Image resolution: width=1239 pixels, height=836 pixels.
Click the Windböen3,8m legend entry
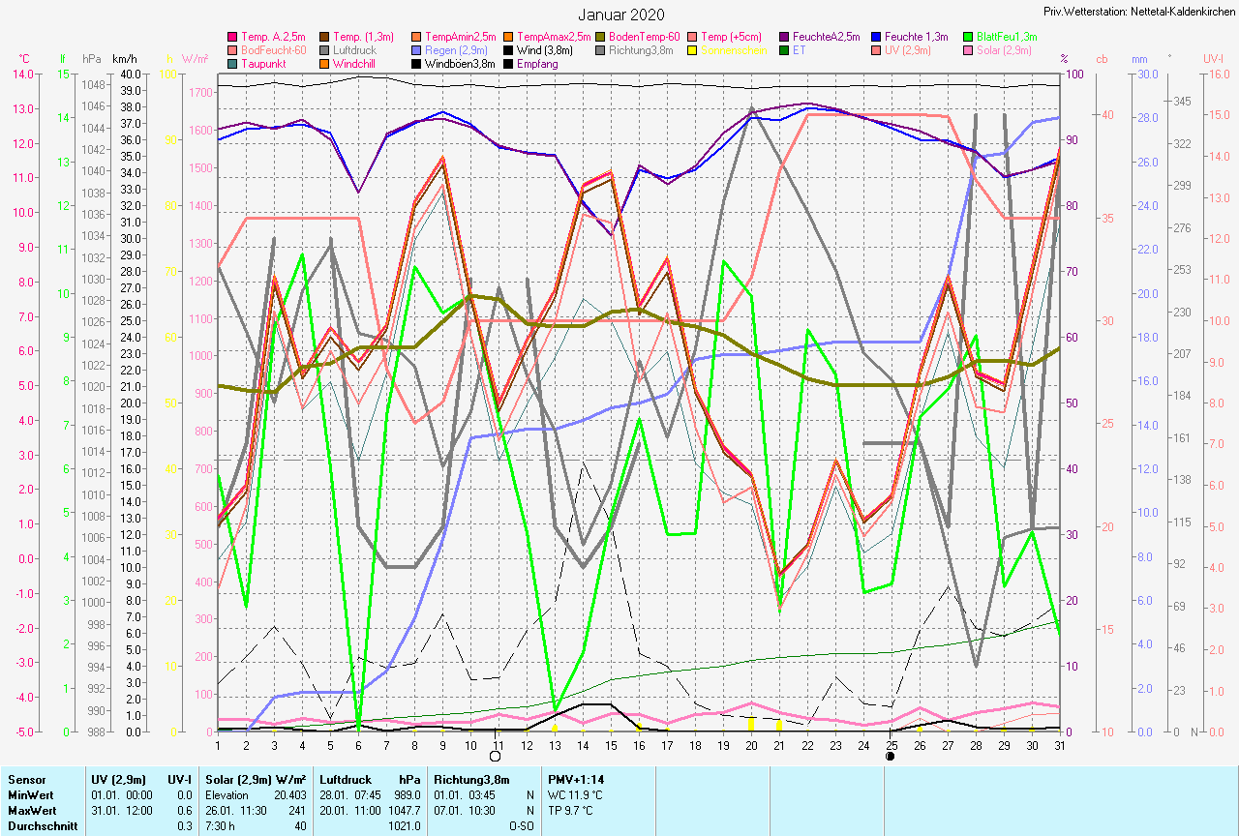pyautogui.click(x=461, y=64)
